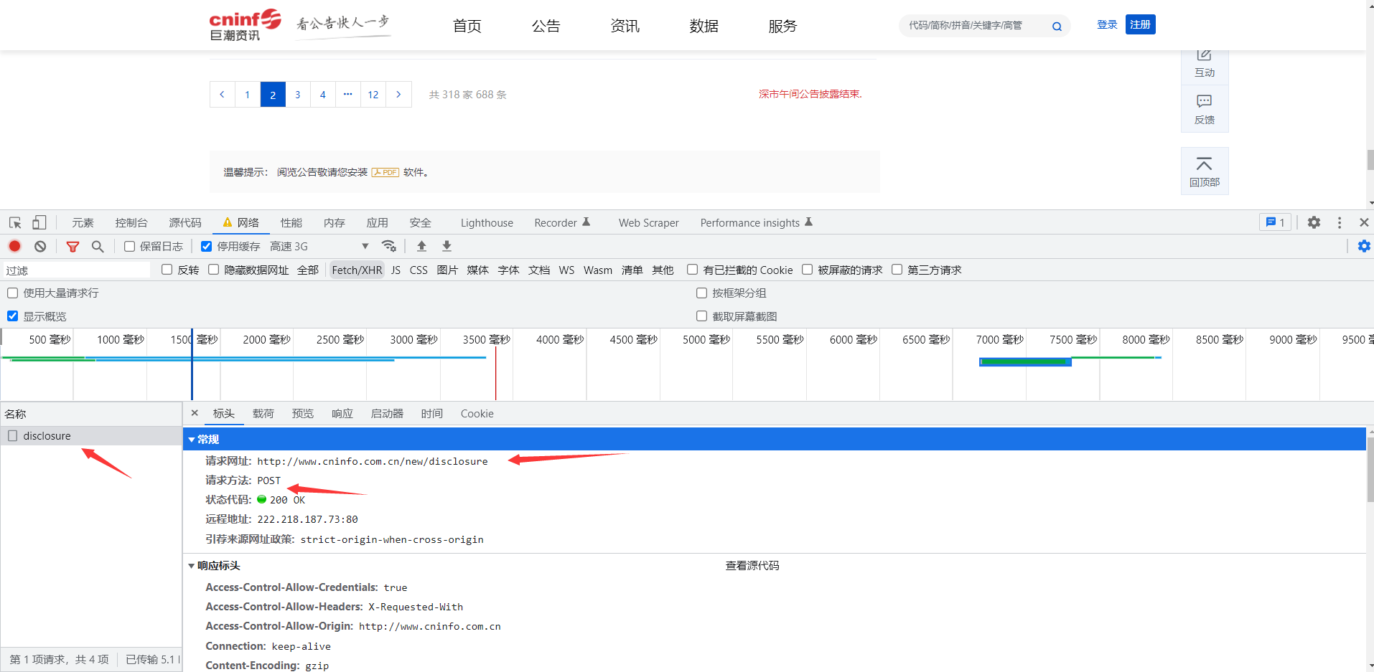This screenshot has width=1374, height=672.
Task: Select the 全部 filter type
Action: [308, 270]
